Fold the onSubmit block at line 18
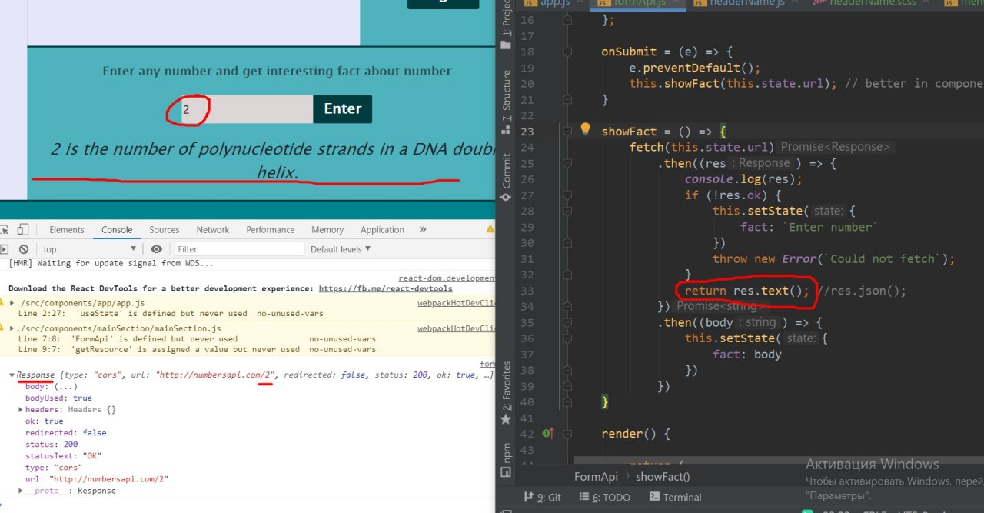The height and width of the screenshot is (513, 984). [567, 52]
